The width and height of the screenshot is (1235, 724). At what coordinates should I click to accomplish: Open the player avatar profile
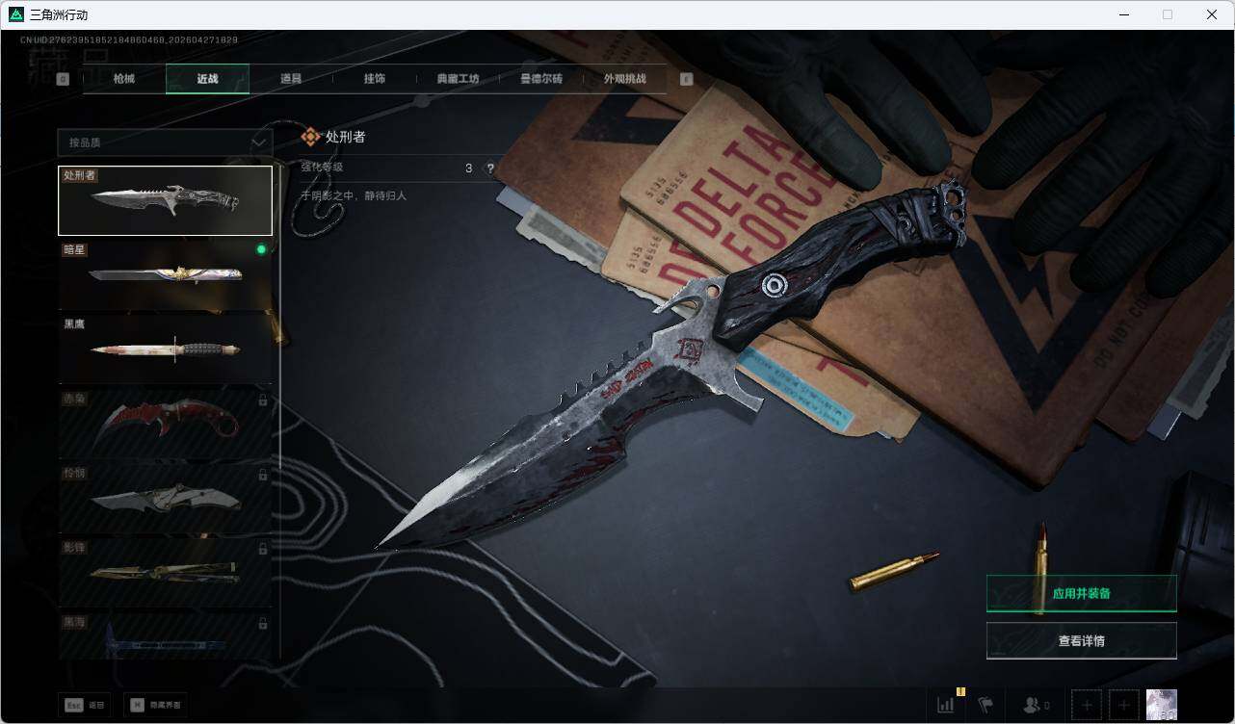point(1161,705)
